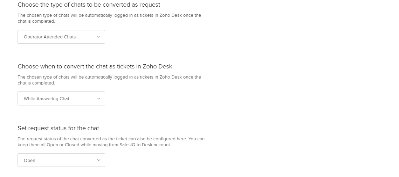The width and height of the screenshot is (399, 177).
Task: Open the Operator Attended Chats dropdown
Action: tap(61, 37)
